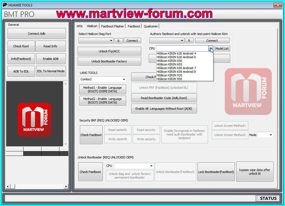Click Method1 - Enable Language button
Viewport: 285px width, 206px height.
[103, 89]
